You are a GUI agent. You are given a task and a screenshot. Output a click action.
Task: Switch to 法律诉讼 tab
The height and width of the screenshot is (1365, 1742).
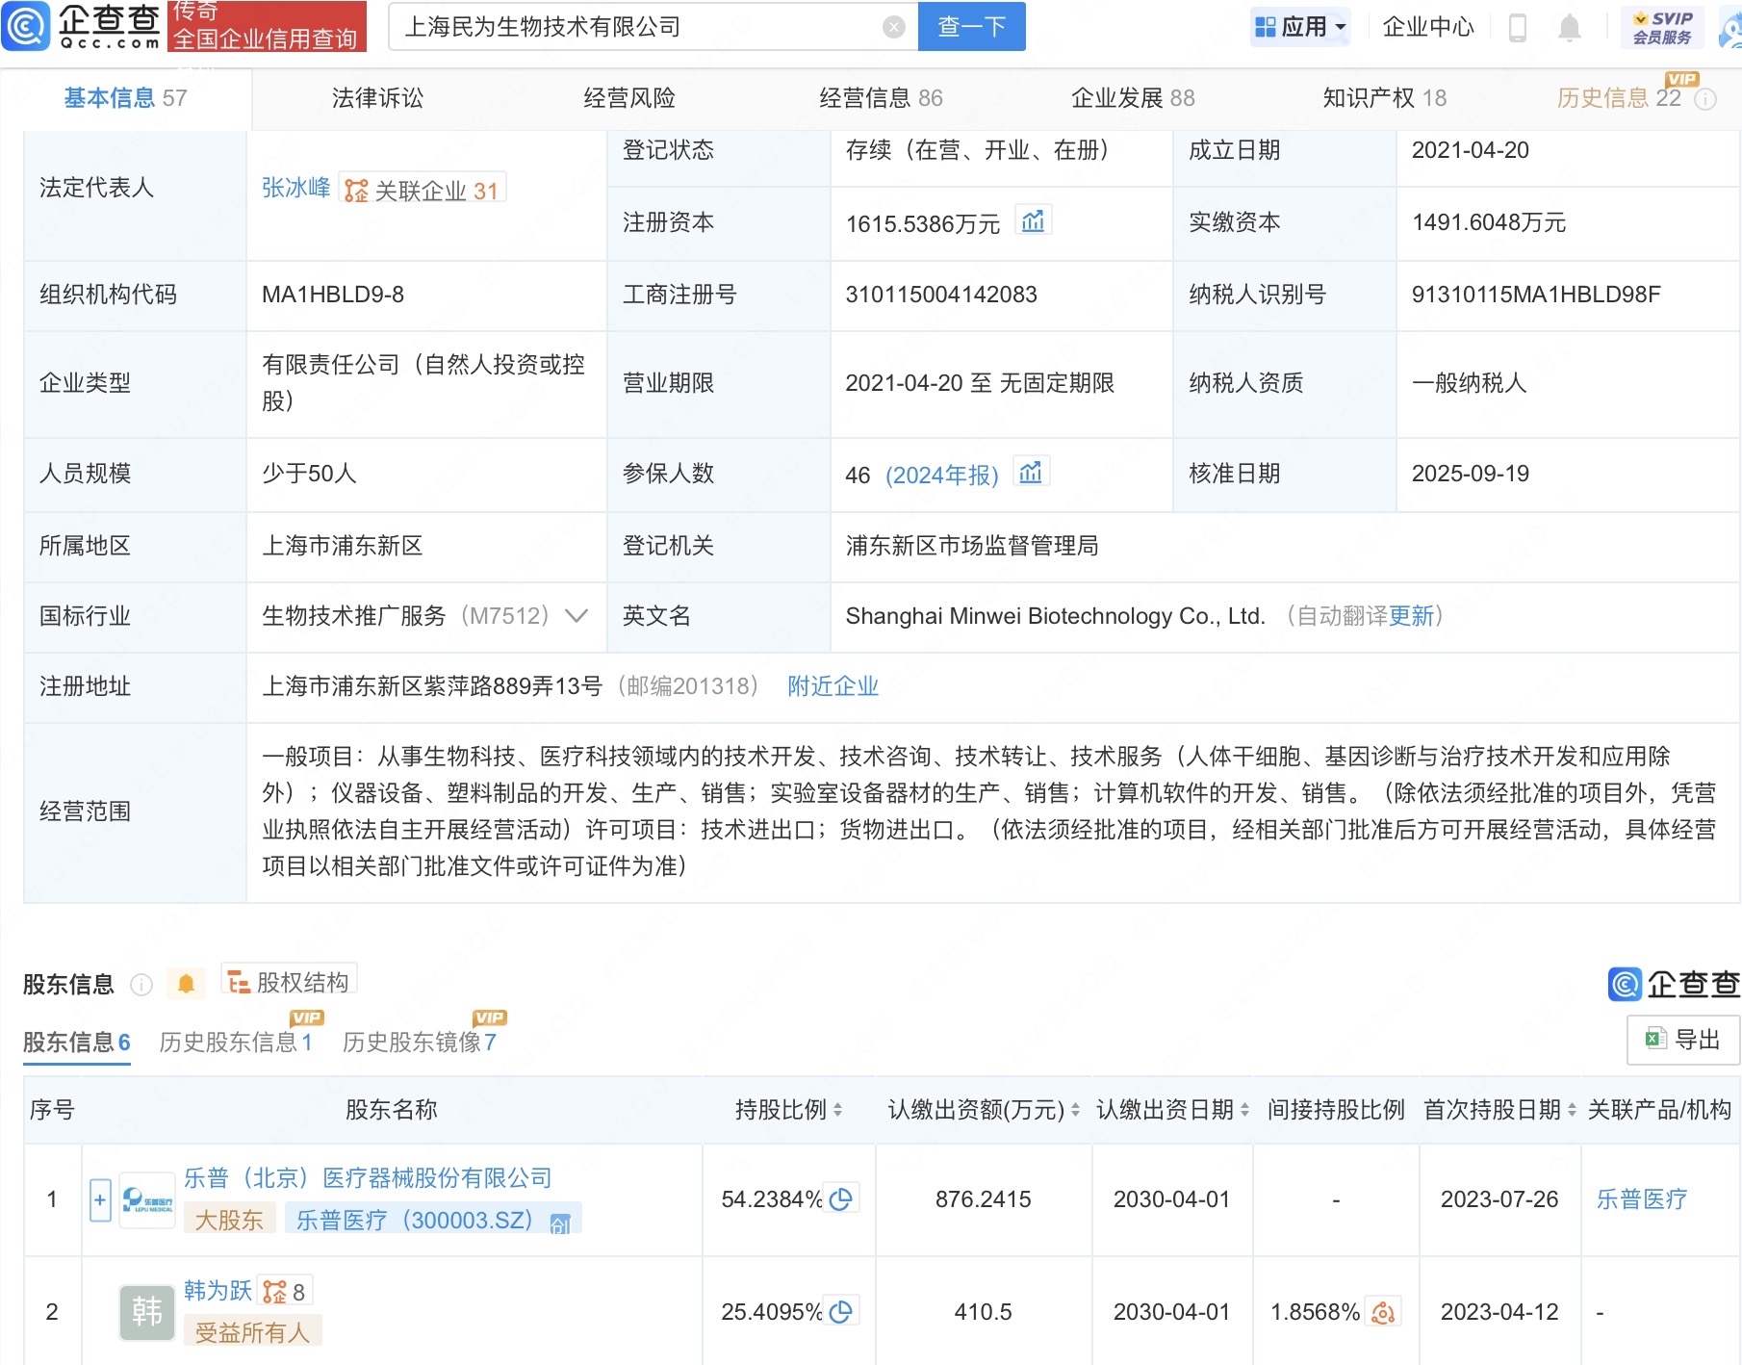pyautogui.click(x=377, y=98)
